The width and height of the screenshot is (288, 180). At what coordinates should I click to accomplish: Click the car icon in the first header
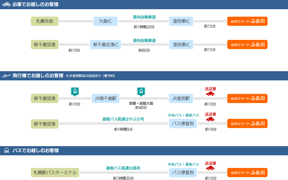tap(6, 4)
